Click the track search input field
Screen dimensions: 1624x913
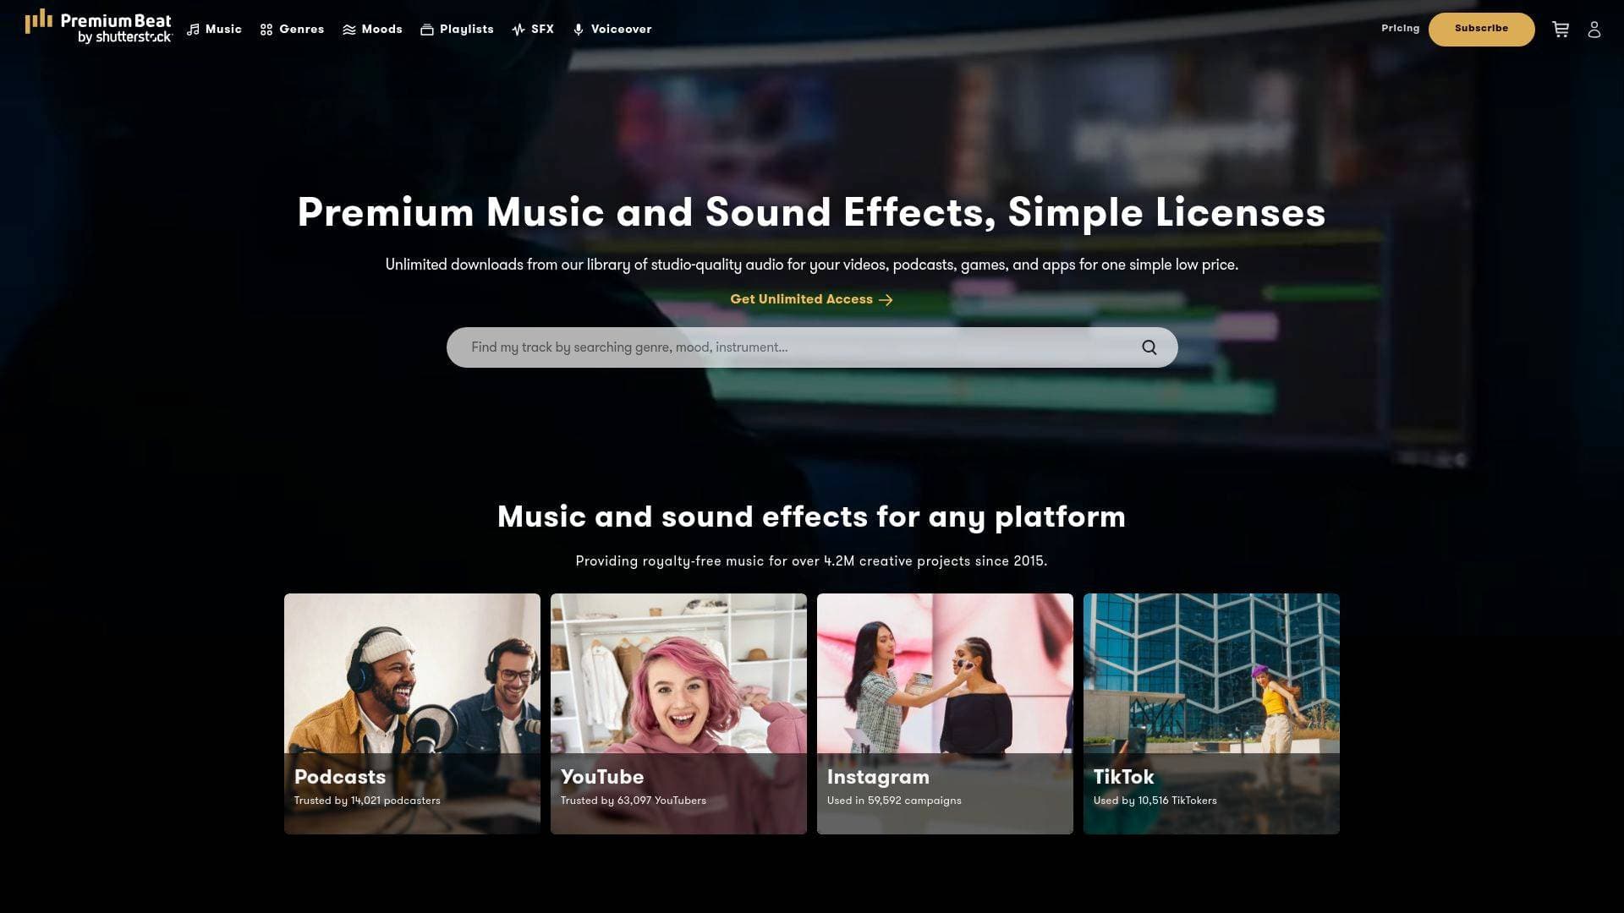click(761, 347)
